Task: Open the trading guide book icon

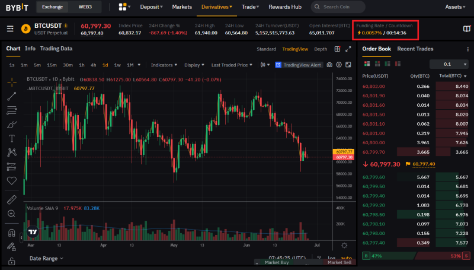Action: pyautogui.click(x=467, y=28)
